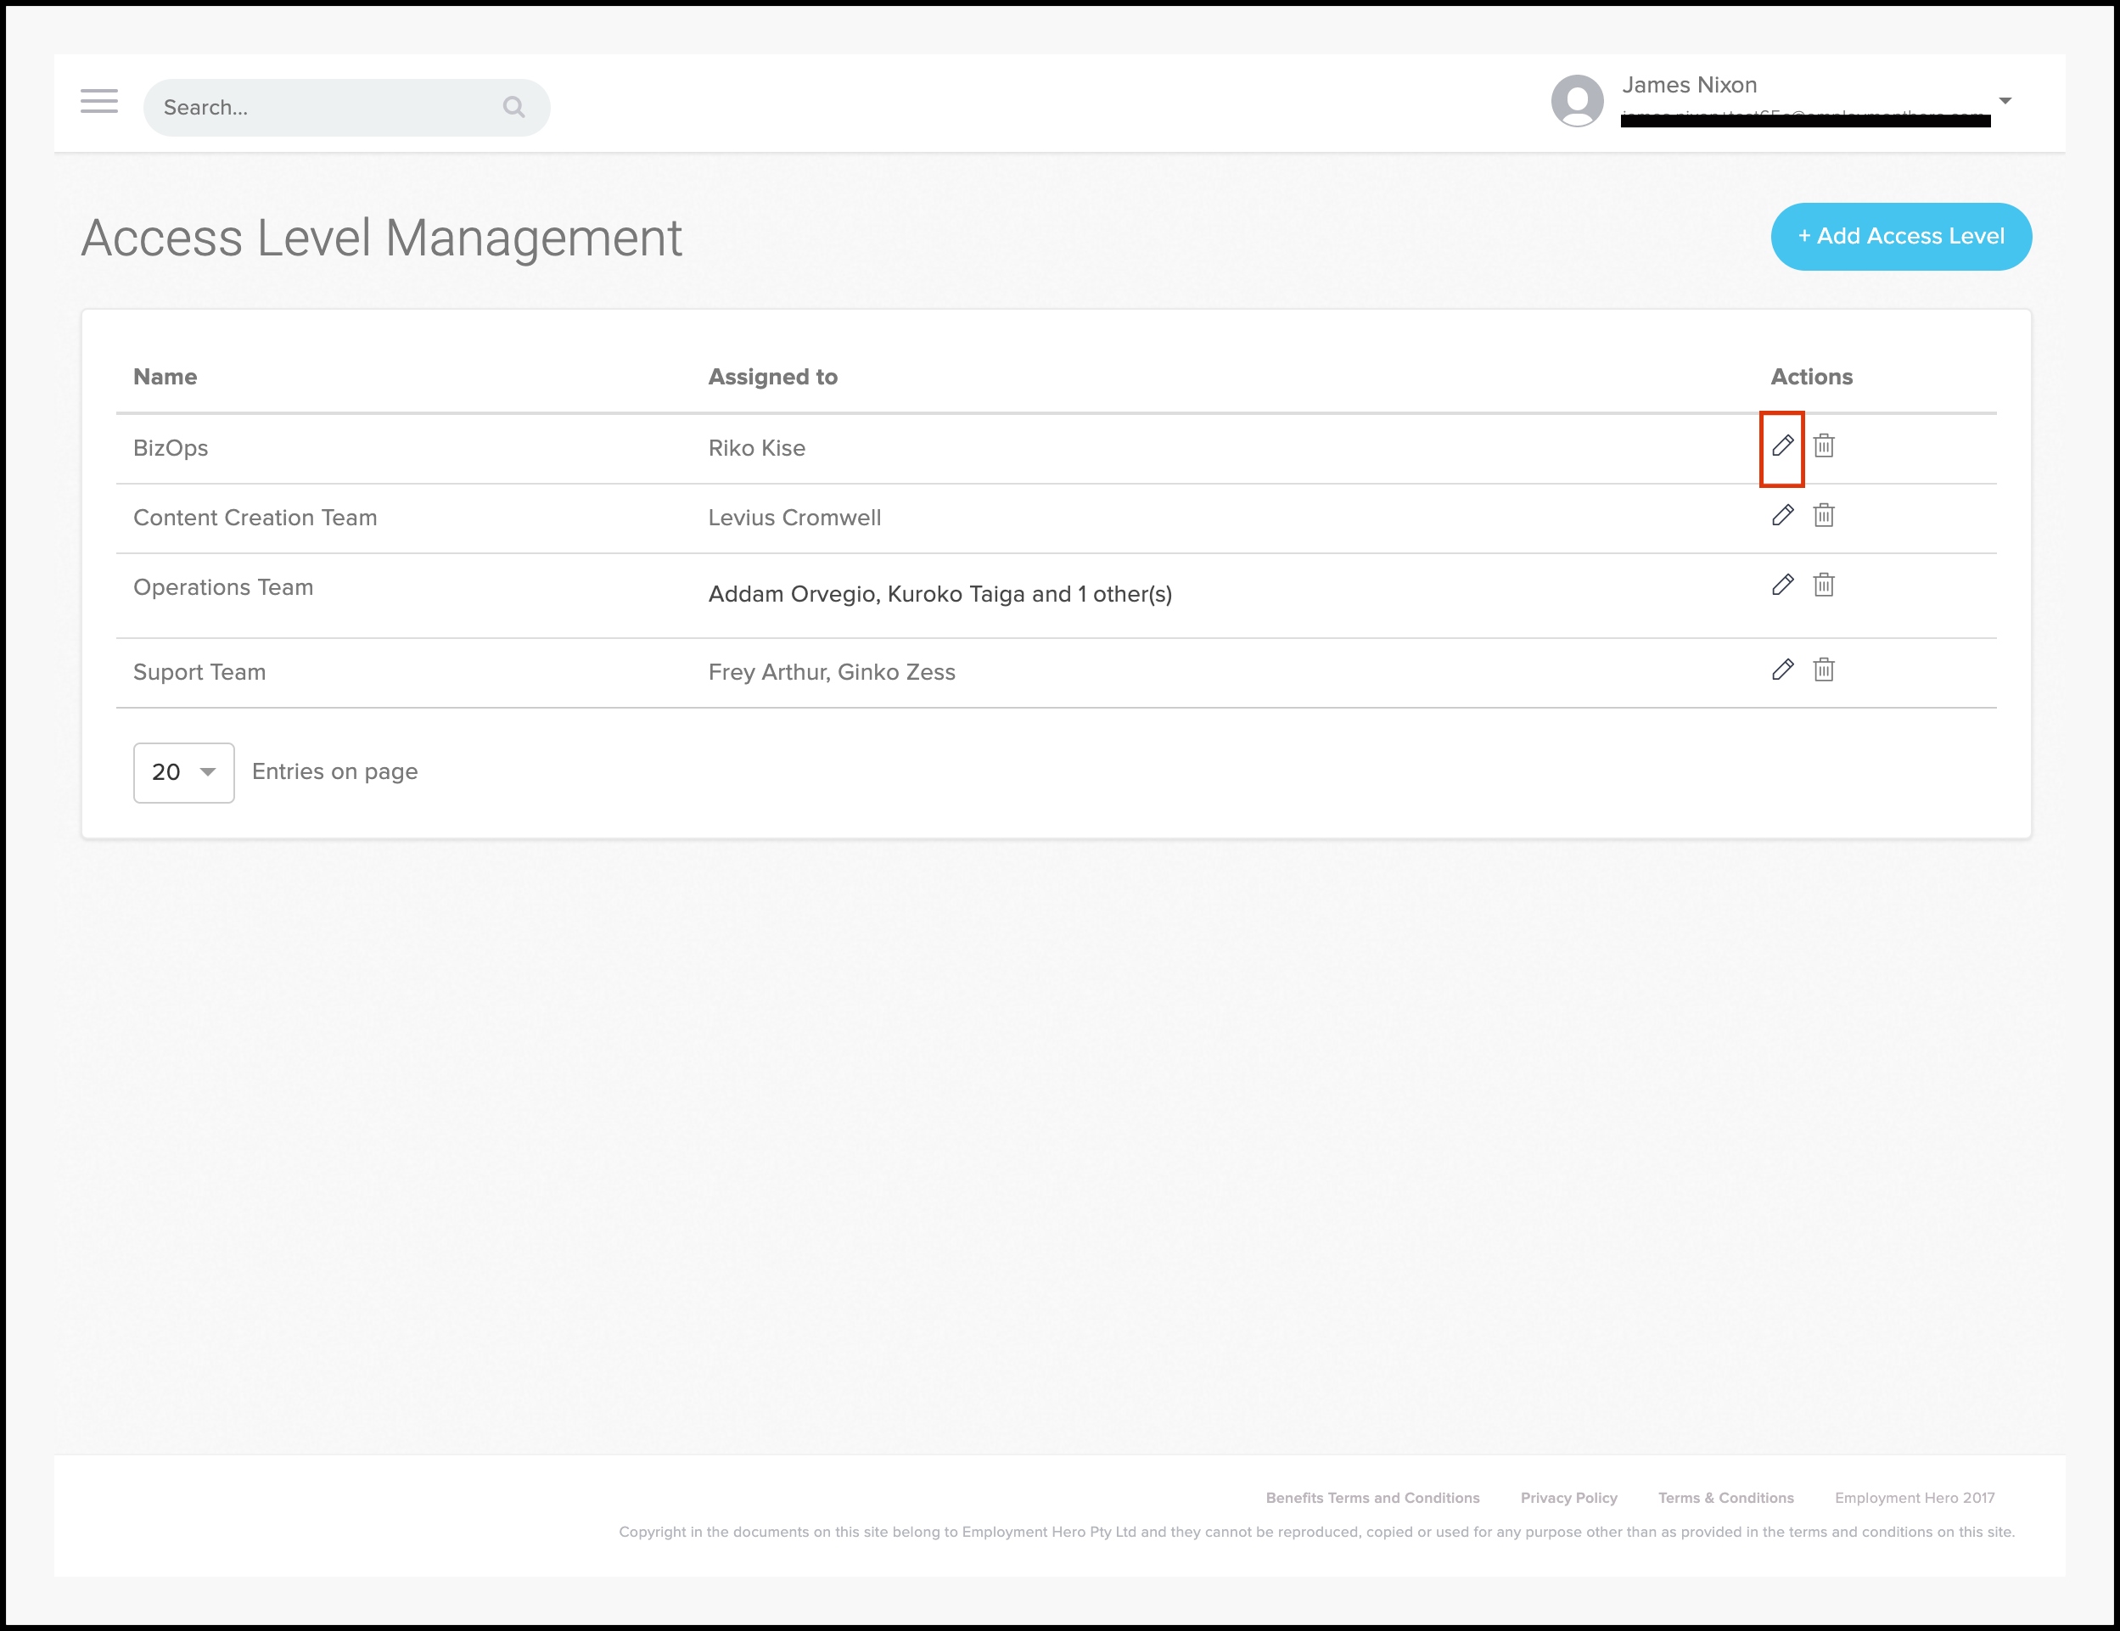This screenshot has width=2120, height=1631.
Task: Click the James Nixon profile avatar
Action: (x=1578, y=101)
